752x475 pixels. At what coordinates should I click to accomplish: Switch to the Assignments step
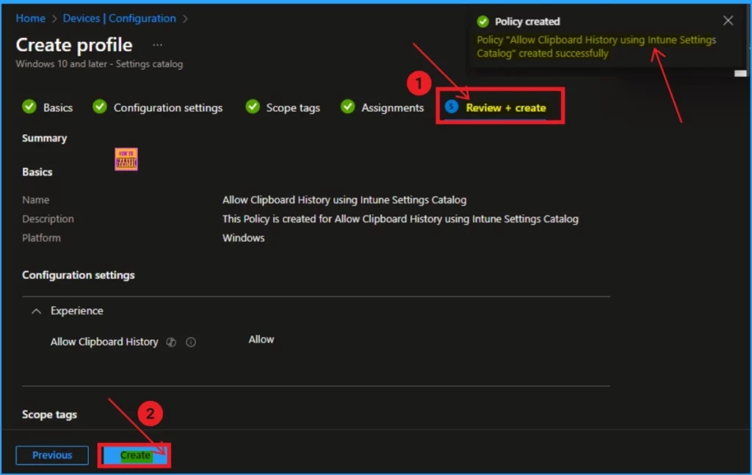tap(392, 108)
